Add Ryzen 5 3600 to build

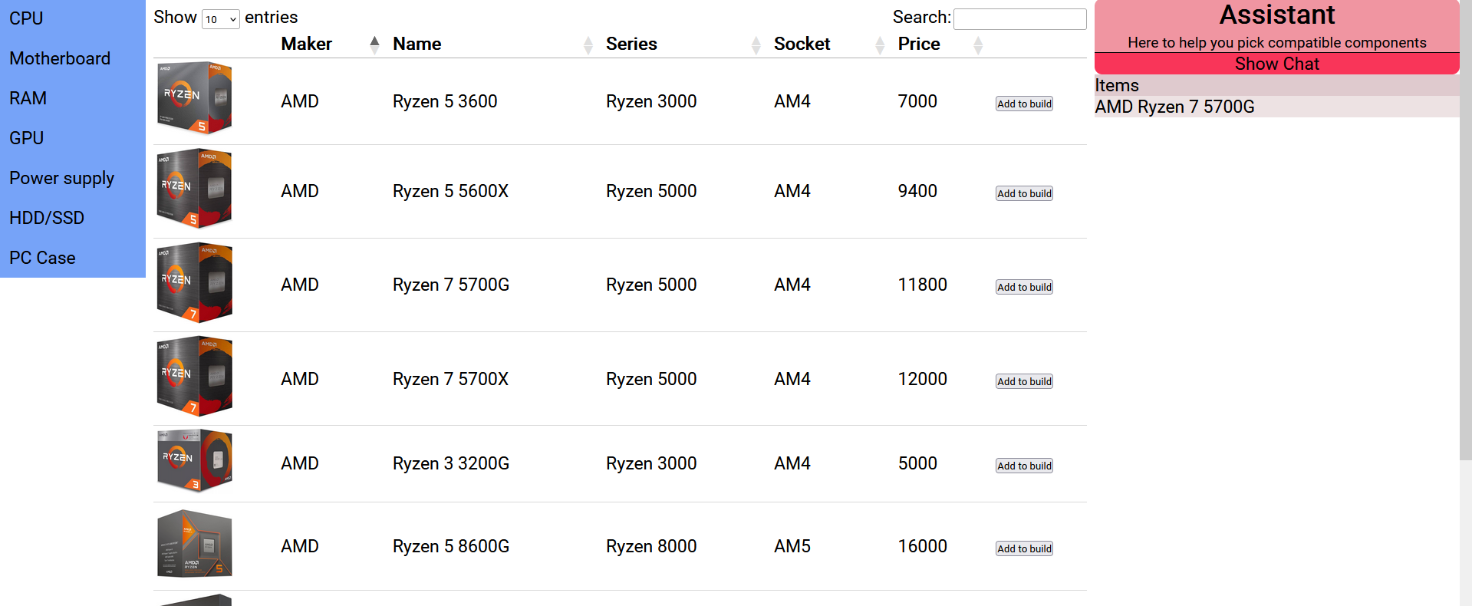[x=1024, y=104]
